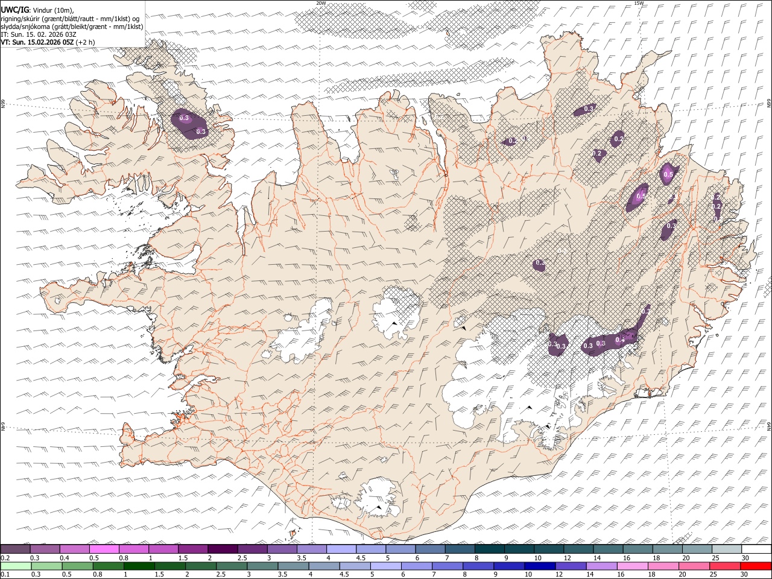Select the 'IT: Sun. 15. 02. 2026 03Z' line
This screenshot has height=579, width=772.
(39, 34)
